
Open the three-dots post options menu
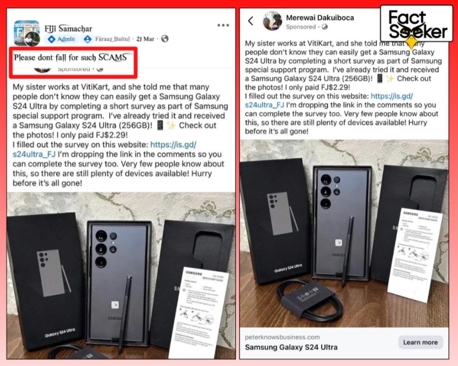(223, 25)
